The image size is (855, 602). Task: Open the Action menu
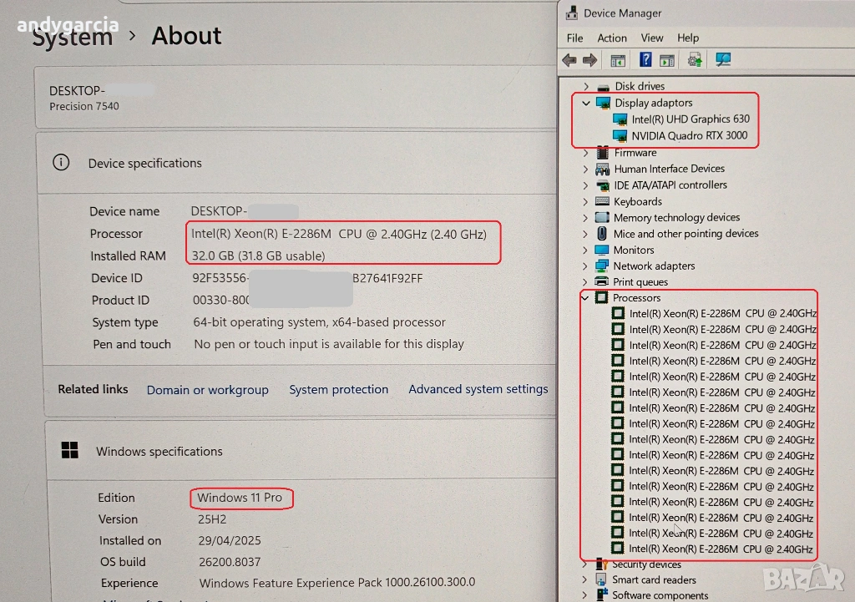[611, 38]
